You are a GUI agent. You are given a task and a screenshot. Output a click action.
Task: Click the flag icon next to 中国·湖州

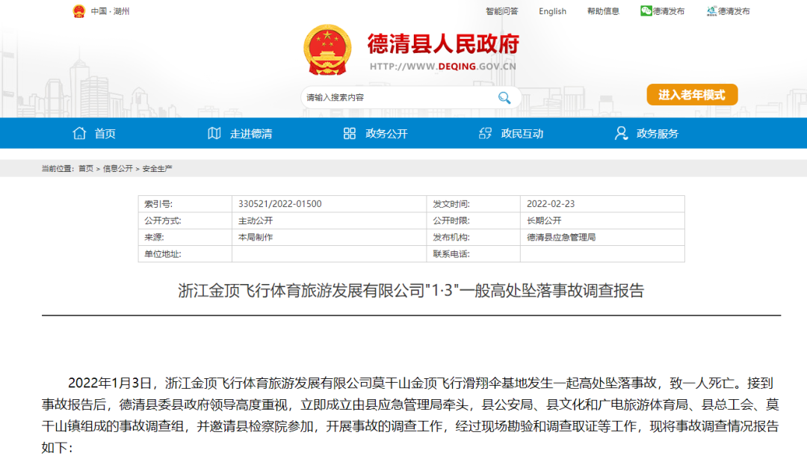(x=78, y=11)
